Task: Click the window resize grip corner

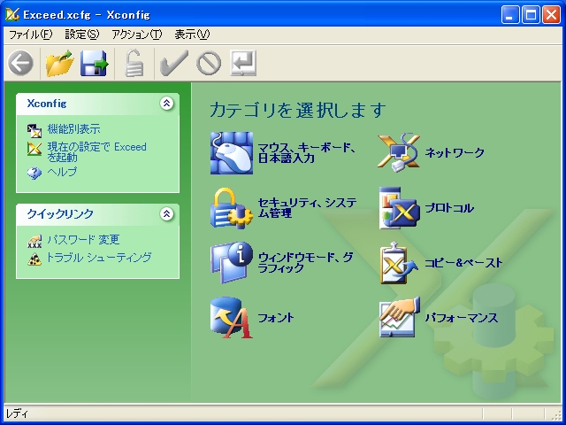Action: click(558, 416)
